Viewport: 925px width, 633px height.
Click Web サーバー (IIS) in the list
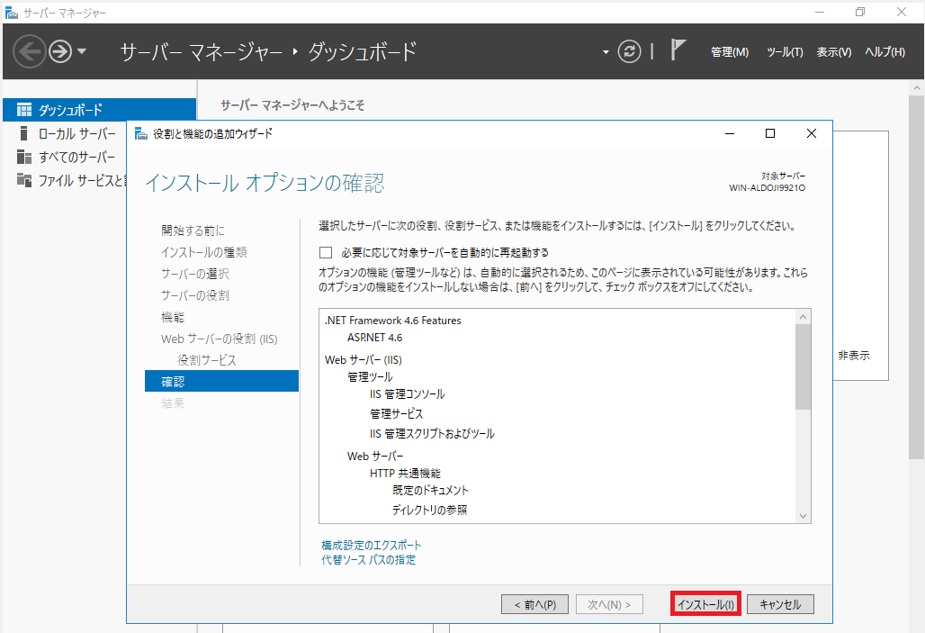pos(364,359)
